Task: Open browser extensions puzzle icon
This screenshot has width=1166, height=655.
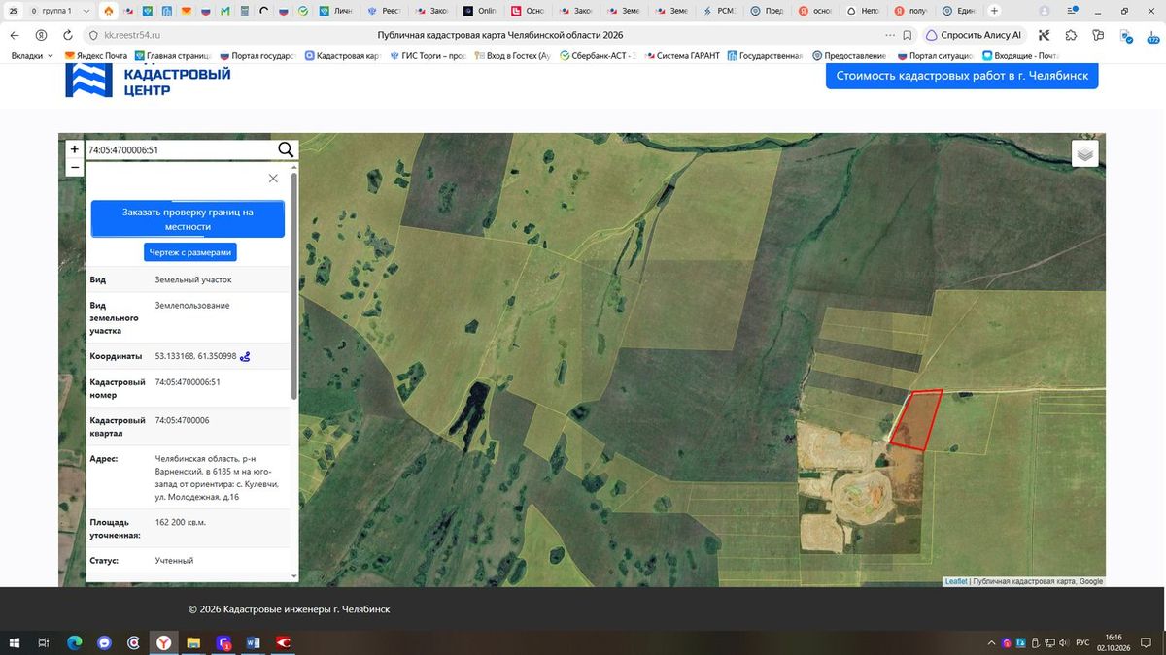Action: (x=1071, y=35)
